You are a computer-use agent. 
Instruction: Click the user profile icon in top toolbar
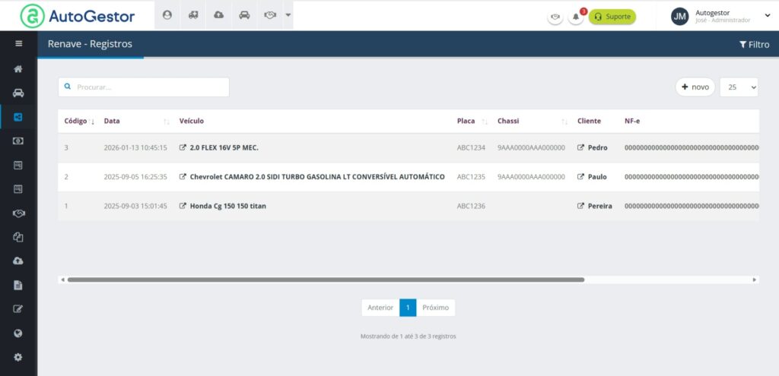pyautogui.click(x=167, y=15)
